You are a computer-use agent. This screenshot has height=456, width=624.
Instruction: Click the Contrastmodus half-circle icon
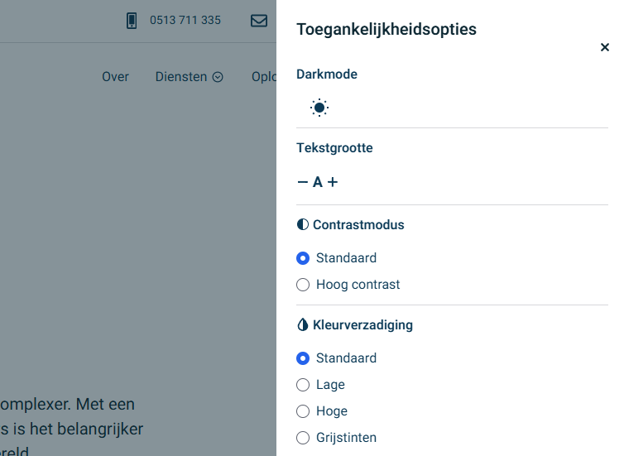303,225
